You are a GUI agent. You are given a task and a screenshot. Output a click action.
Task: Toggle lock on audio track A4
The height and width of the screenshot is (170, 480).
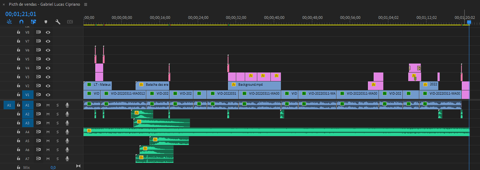click(x=18, y=132)
